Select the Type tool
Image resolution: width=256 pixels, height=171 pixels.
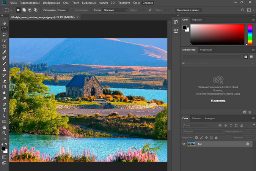coord(4,110)
